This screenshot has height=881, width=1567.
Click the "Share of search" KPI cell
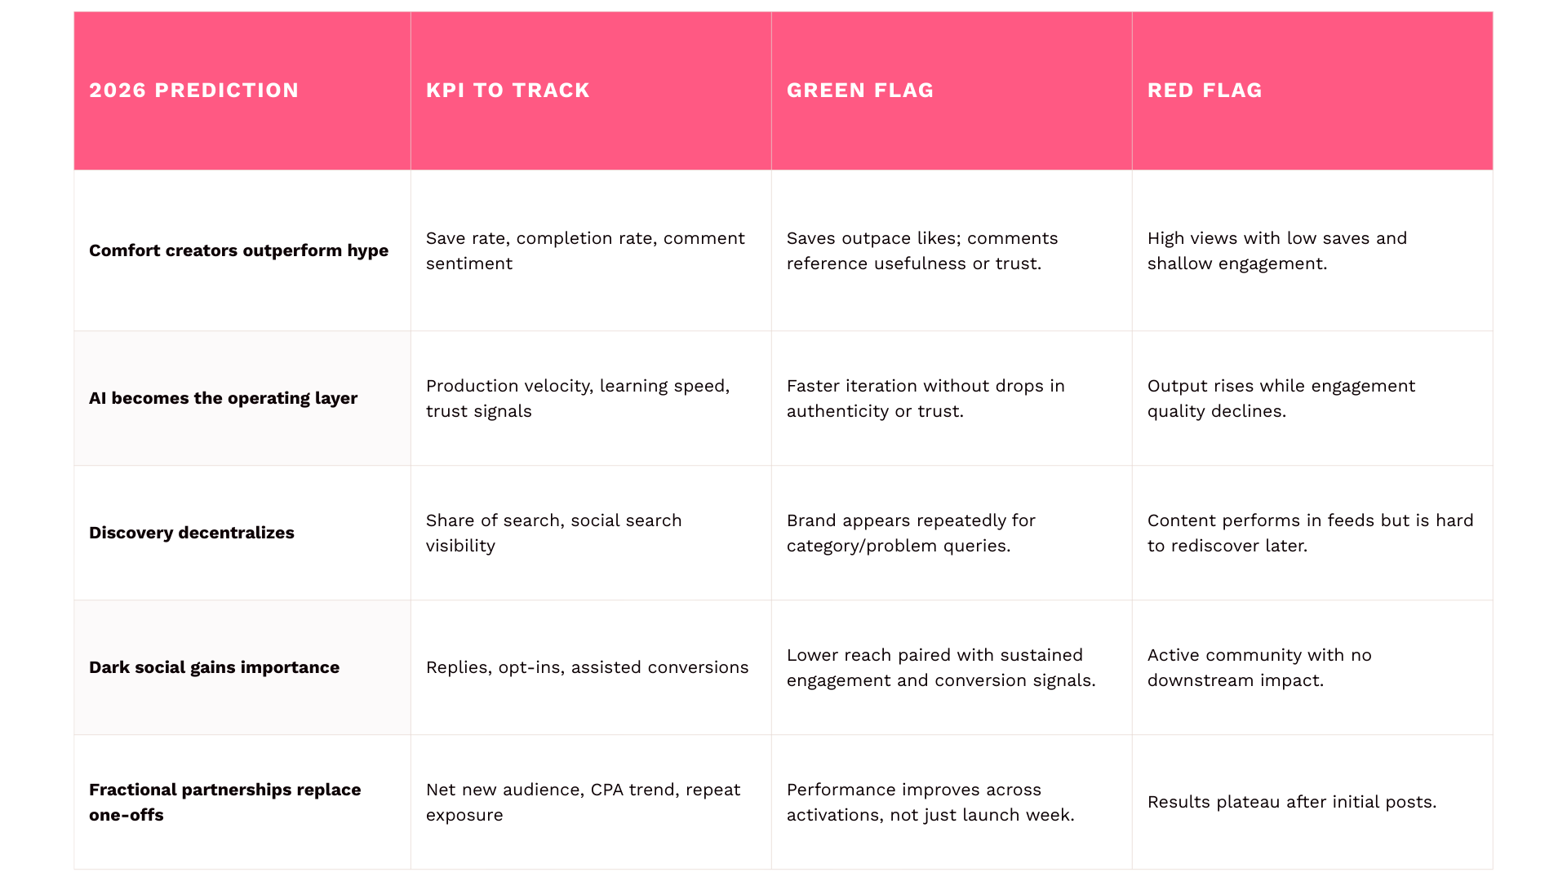(553, 533)
